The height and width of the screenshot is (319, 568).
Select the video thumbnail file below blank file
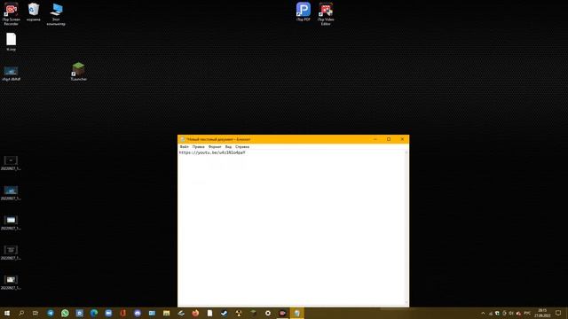11,74
